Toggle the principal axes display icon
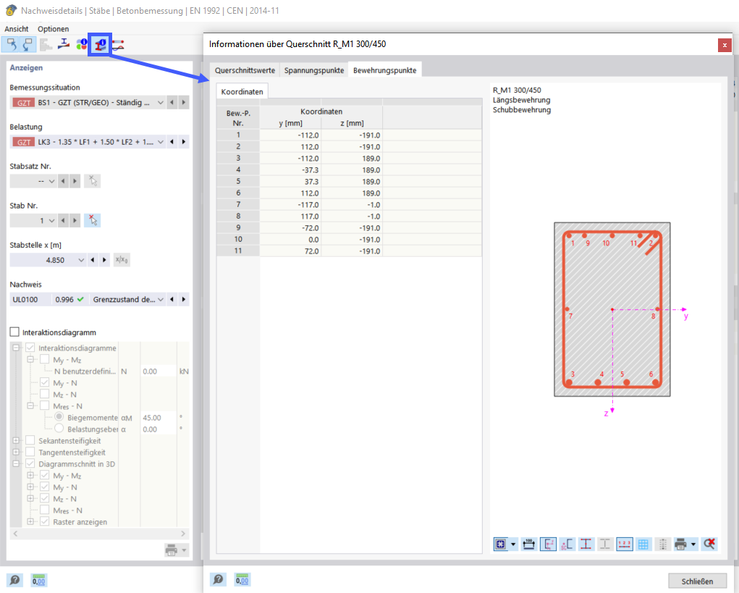Screen dimensions: 739x593 548,544
